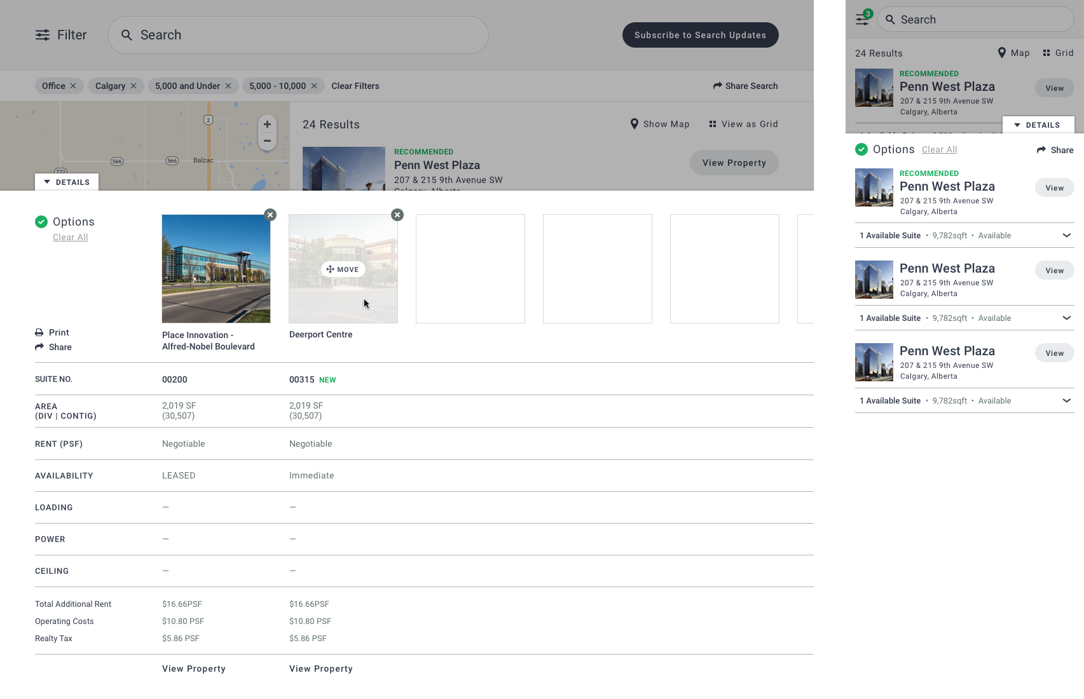This screenshot has width=1084, height=699.
Task: Click the main Search input field
Action: (298, 35)
